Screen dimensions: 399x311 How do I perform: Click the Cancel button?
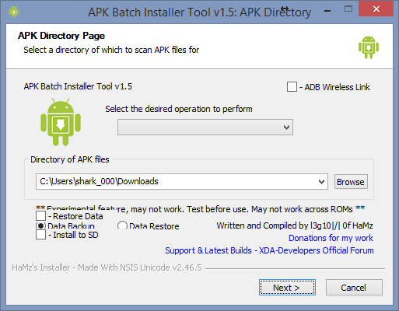(354, 288)
